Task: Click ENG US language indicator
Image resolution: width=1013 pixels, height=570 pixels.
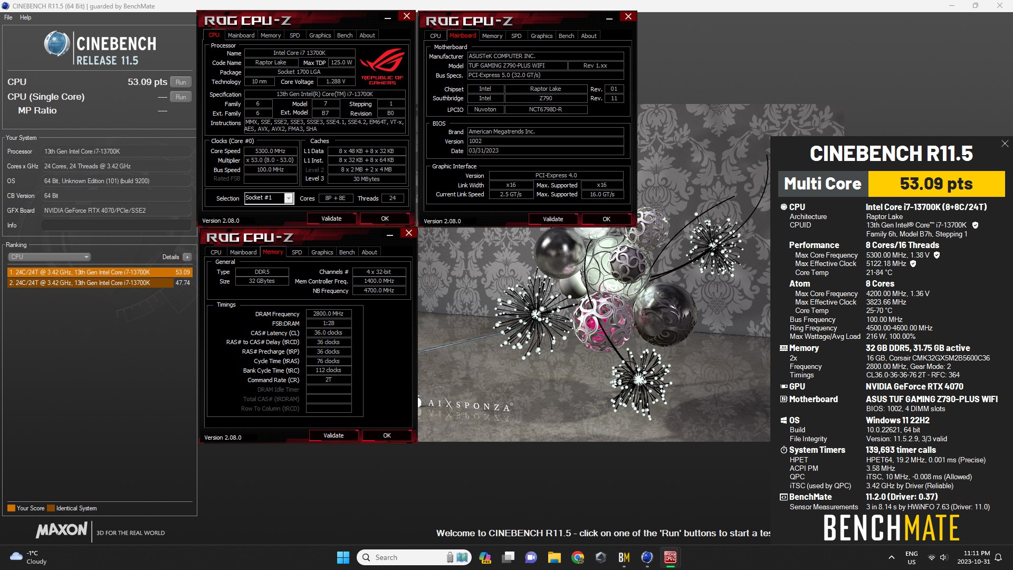Action: coord(912,557)
